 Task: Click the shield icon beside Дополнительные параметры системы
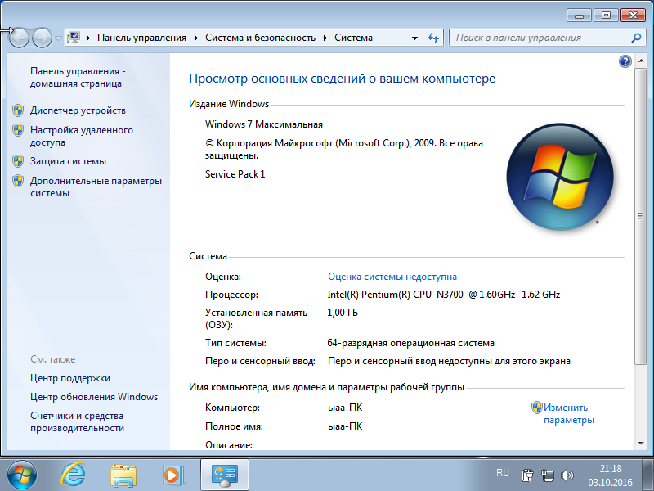(18, 181)
